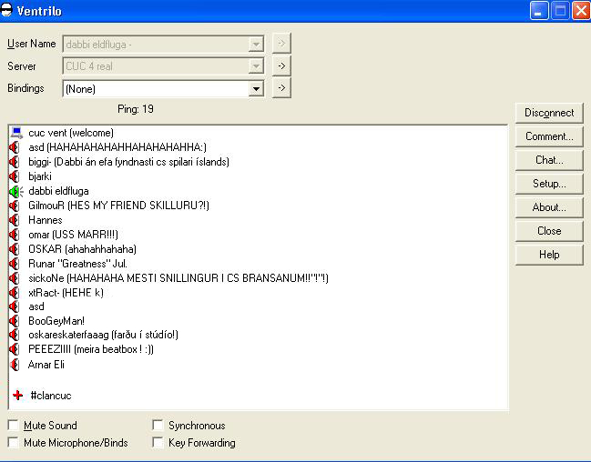Click the speaker icon next to Hannes
Image resolution: width=591 pixels, height=462 pixels.
15,220
